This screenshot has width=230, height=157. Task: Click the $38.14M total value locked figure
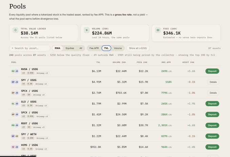pyautogui.click(x=29, y=33)
